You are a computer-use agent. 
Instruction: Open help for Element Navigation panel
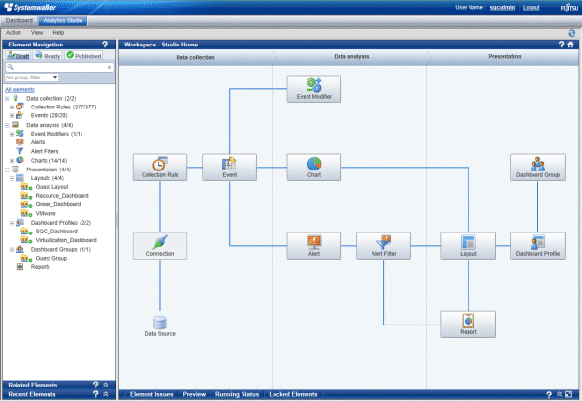click(105, 45)
